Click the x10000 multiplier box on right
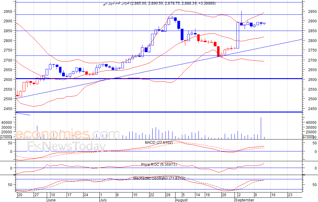The height and width of the screenshot is (202, 318). (308, 137)
